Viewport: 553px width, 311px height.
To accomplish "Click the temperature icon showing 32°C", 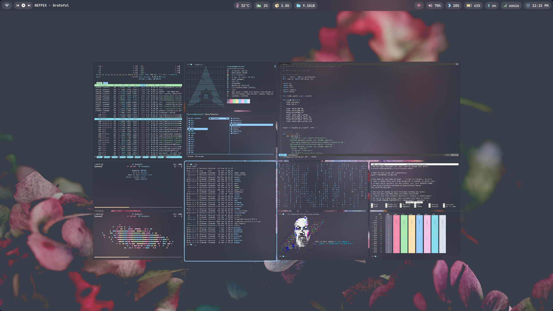I will 238,5.
